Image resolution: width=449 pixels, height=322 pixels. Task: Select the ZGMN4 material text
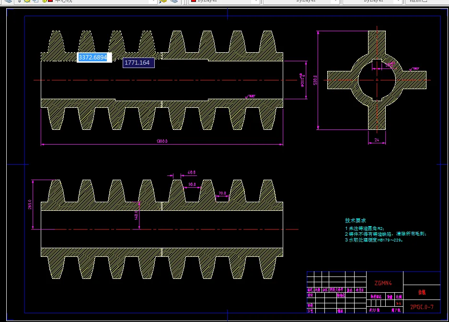pos(383,283)
